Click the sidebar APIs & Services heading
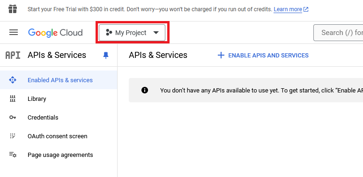Viewport: 363px width, 177px height. pyautogui.click(x=57, y=55)
